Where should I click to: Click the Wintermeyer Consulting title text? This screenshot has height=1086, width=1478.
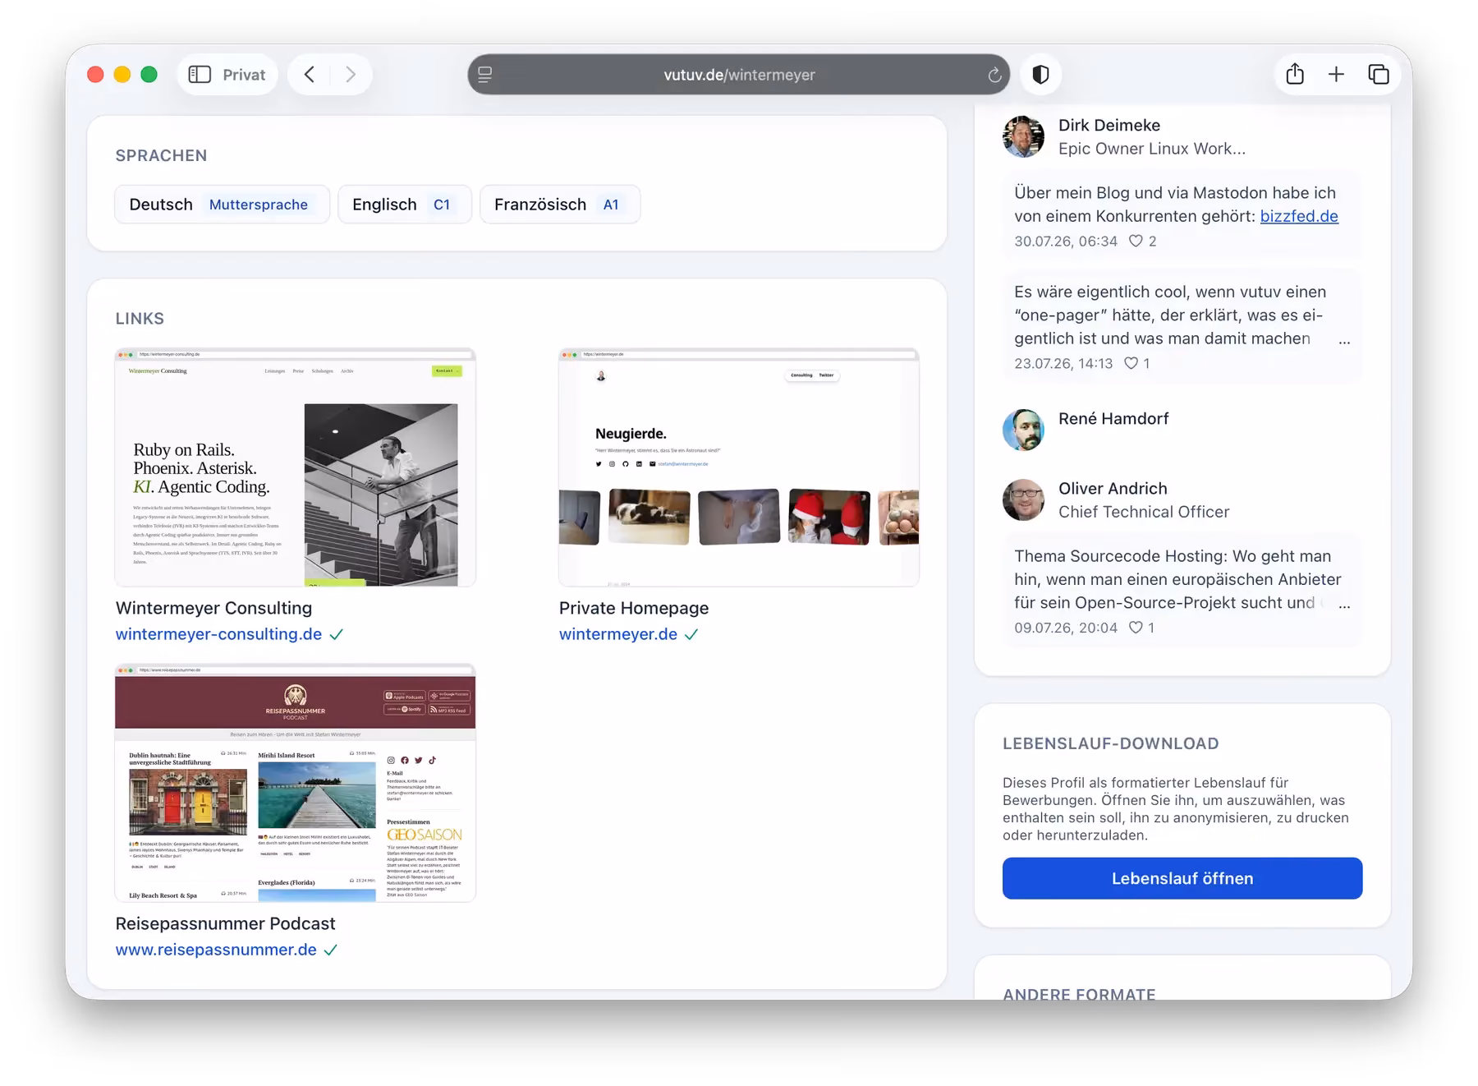tap(213, 608)
